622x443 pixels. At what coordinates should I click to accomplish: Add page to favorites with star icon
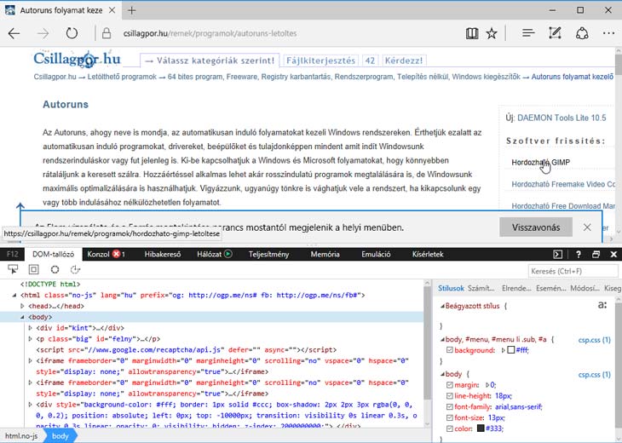click(492, 34)
